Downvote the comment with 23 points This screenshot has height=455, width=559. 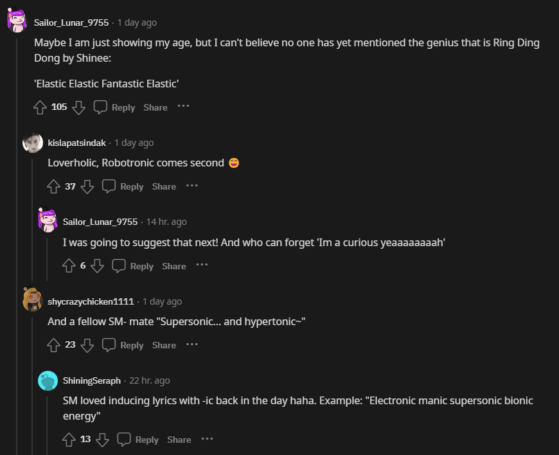click(87, 345)
